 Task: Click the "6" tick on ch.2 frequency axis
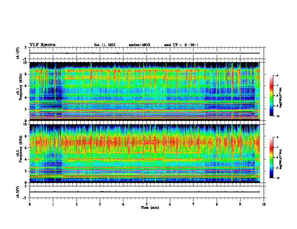point(26,148)
